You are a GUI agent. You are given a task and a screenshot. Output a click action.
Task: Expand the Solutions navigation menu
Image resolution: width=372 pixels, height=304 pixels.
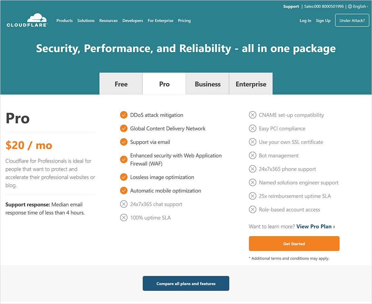pyautogui.click(x=86, y=21)
